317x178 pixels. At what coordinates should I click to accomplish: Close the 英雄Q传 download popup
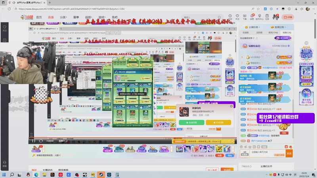coord(231,106)
